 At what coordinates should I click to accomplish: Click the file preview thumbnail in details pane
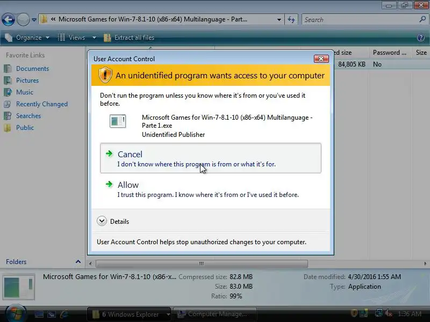pyautogui.click(x=19, y=287)
